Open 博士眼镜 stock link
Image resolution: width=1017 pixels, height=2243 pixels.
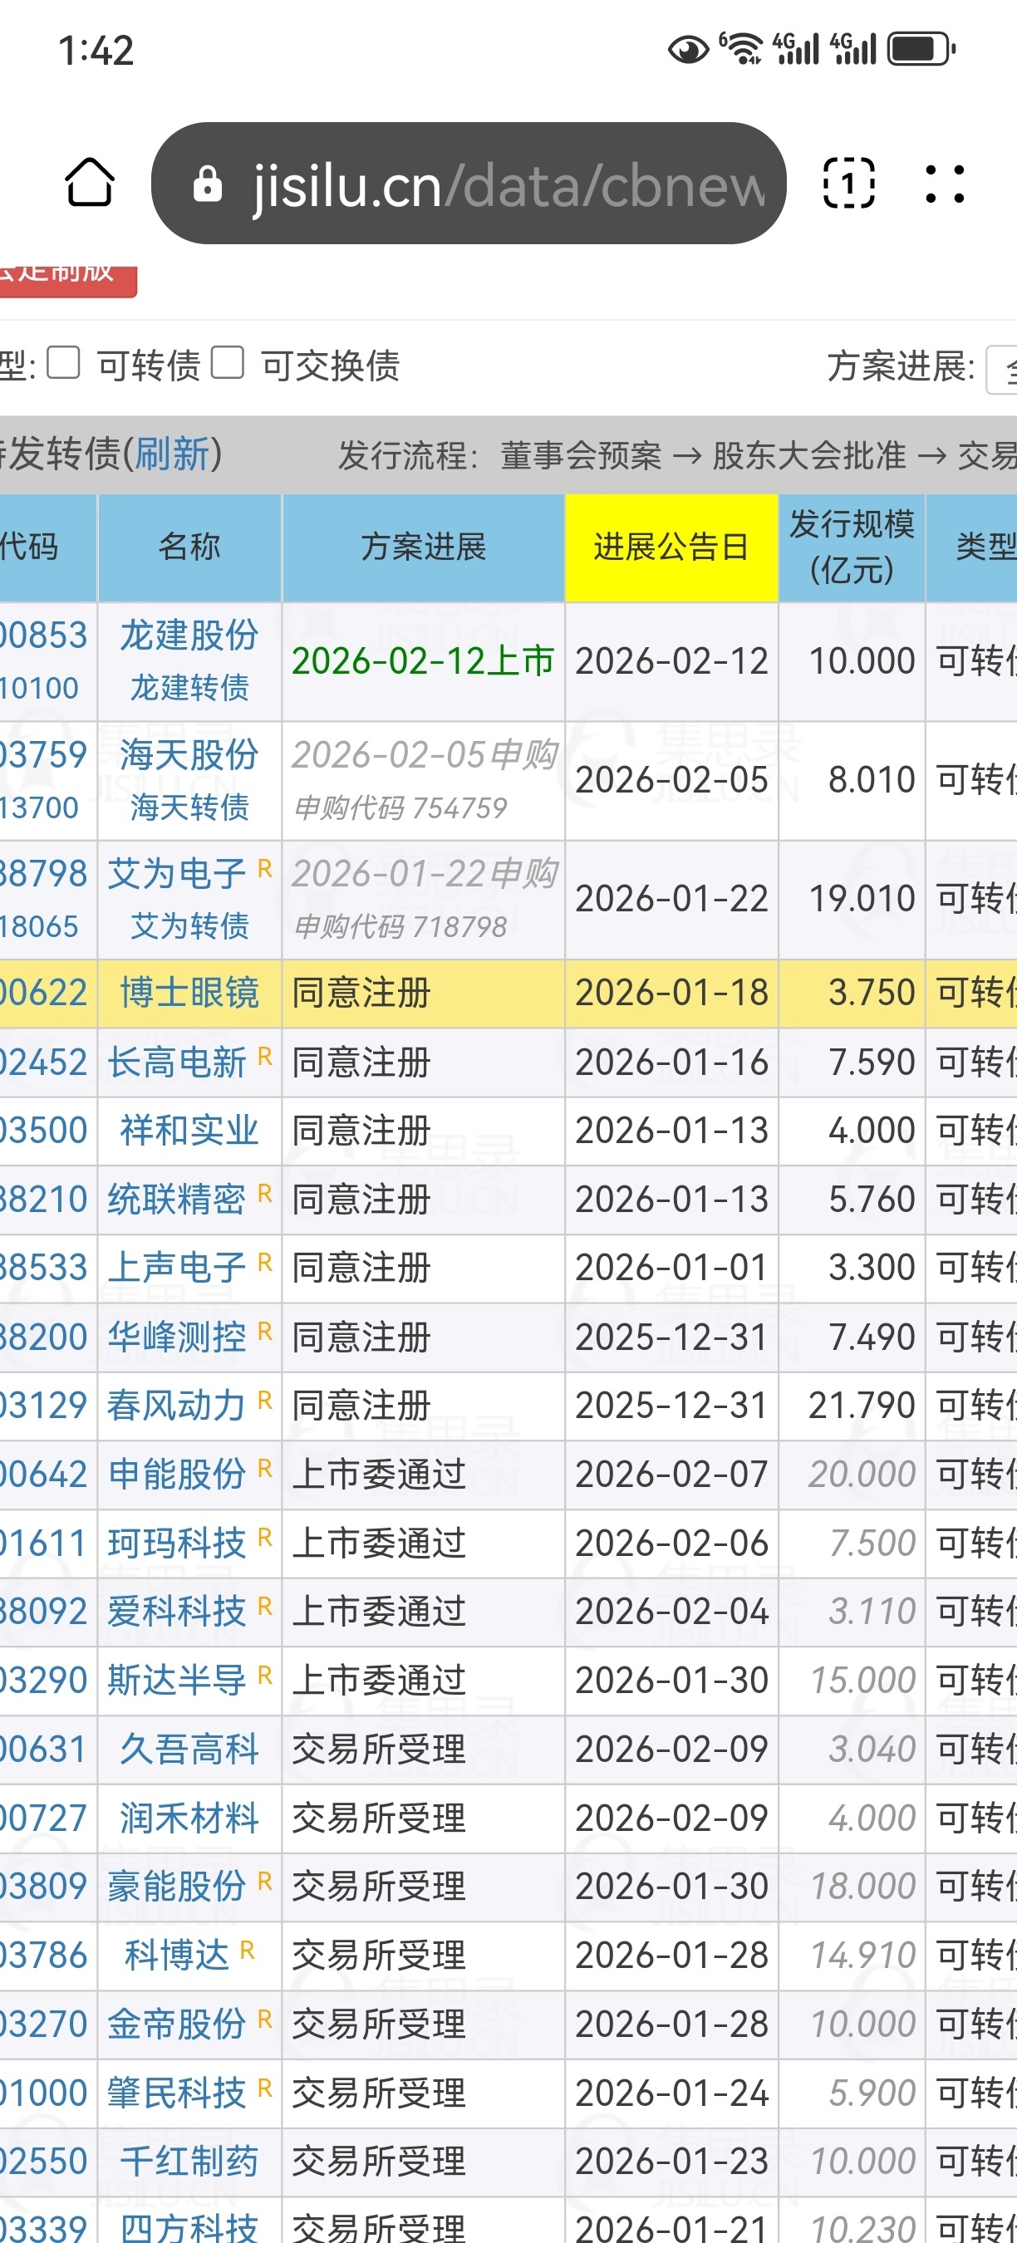tap(189, 994)
